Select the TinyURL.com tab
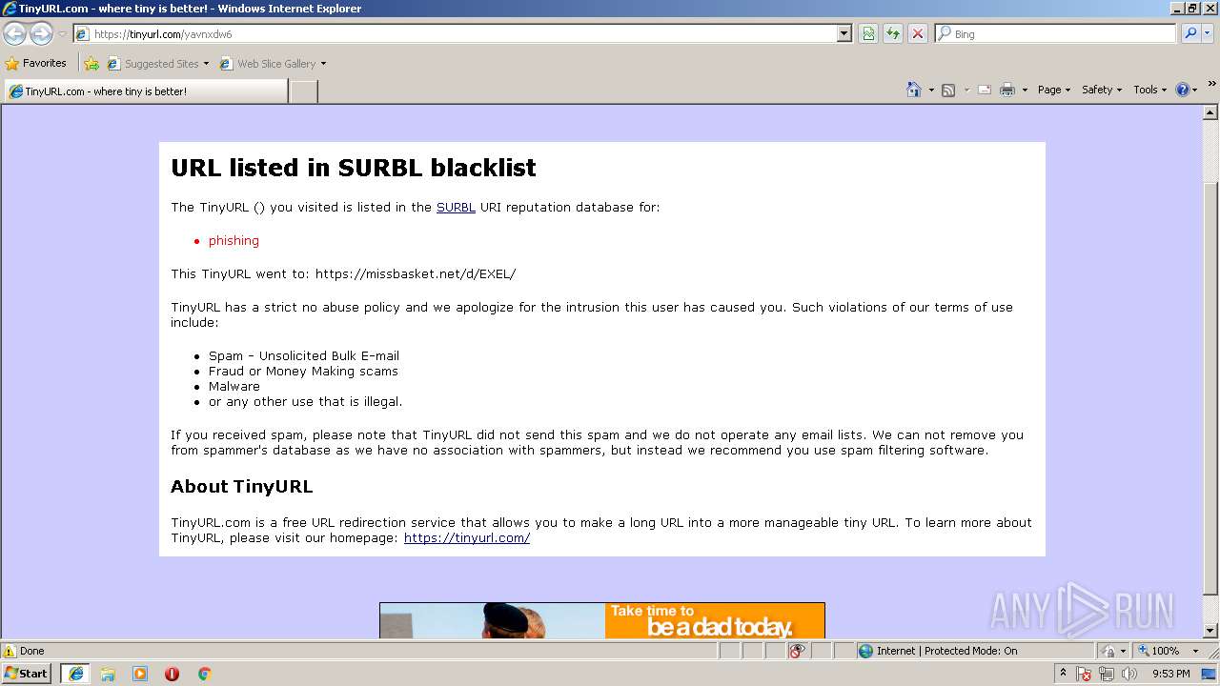The height and width of the screenshot is (686, 1220). 145,91
